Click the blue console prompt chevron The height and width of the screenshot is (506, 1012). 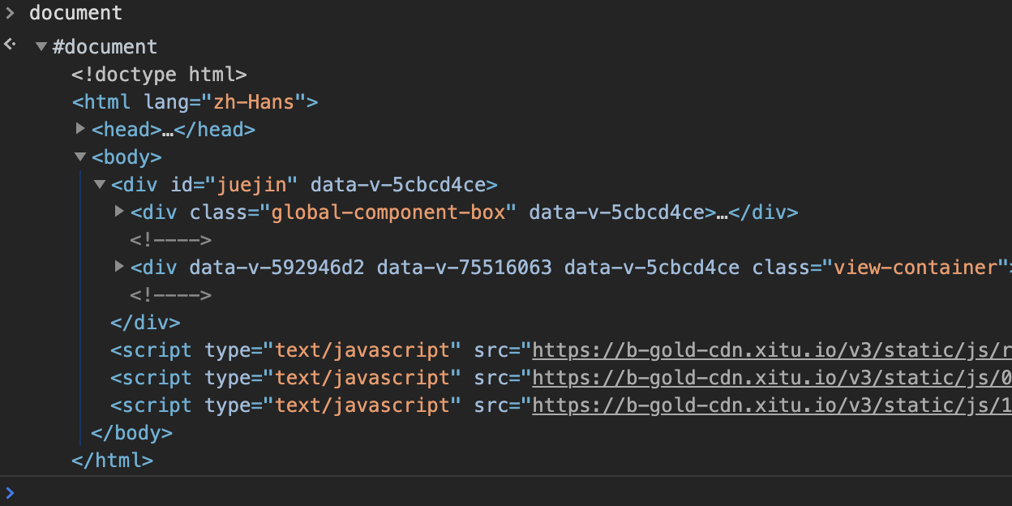(x=10, y=492)
